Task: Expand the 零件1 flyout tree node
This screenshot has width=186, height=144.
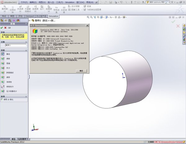Action: pos(29,21)
